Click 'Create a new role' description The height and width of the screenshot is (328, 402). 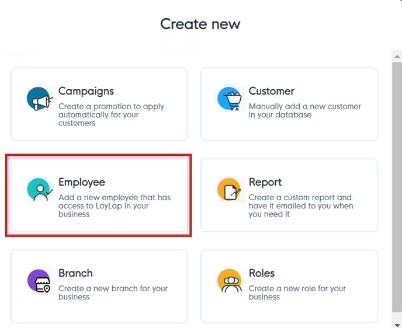(297, 292)
